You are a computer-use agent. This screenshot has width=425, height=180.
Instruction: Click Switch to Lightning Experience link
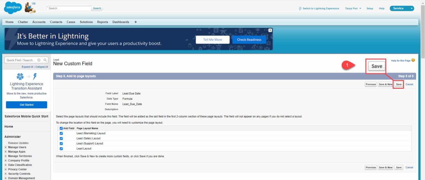(x=321, y=9)
